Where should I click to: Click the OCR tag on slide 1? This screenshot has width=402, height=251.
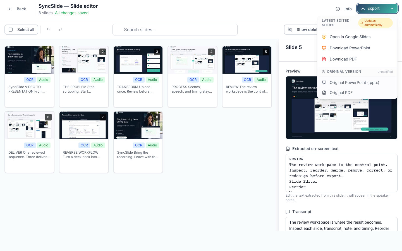(30, 80)
